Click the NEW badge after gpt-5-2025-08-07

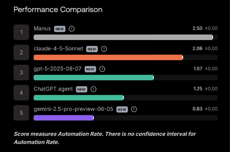[x=90, y=69]
